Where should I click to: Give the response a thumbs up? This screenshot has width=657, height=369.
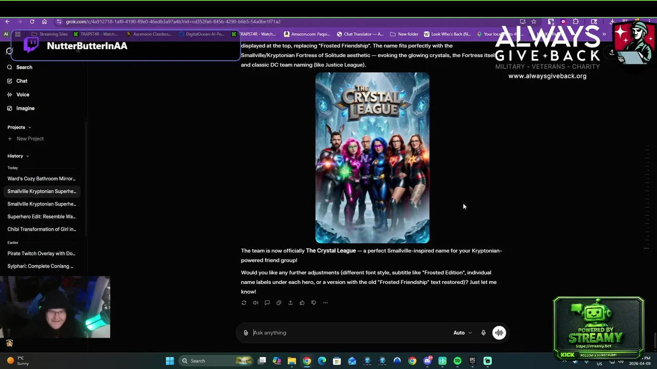[x=302, y=303]
